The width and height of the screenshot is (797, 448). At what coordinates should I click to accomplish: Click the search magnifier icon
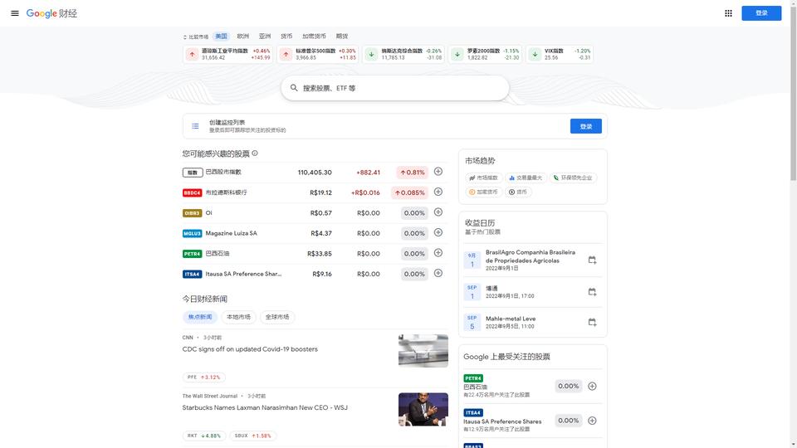pos(294,88)
